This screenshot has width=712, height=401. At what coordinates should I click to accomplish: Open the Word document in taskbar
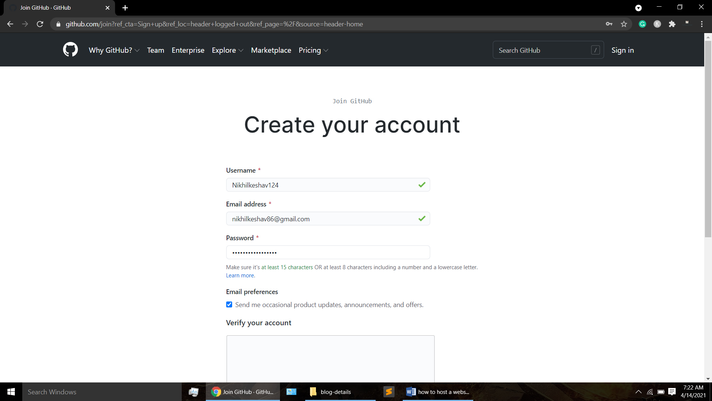coord(438,392)
